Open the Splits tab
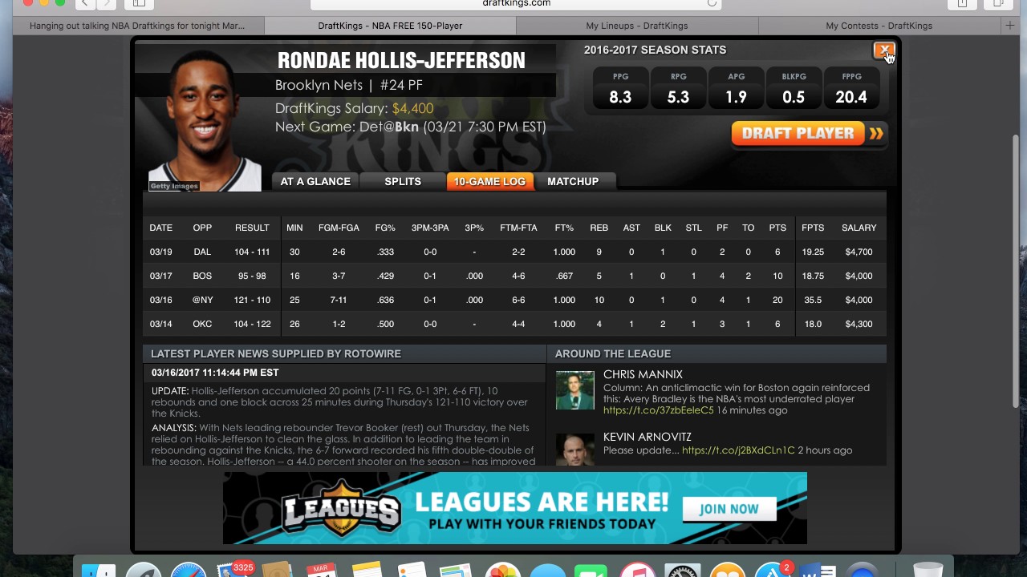The height and width of the screenshot is (577, 1027). (x=403, y=182)
